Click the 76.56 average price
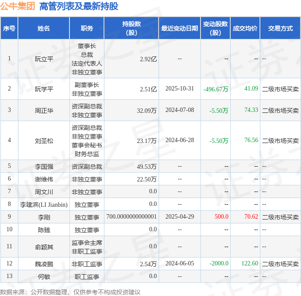The width and height of the screenshot is (301, 296). 251,140
